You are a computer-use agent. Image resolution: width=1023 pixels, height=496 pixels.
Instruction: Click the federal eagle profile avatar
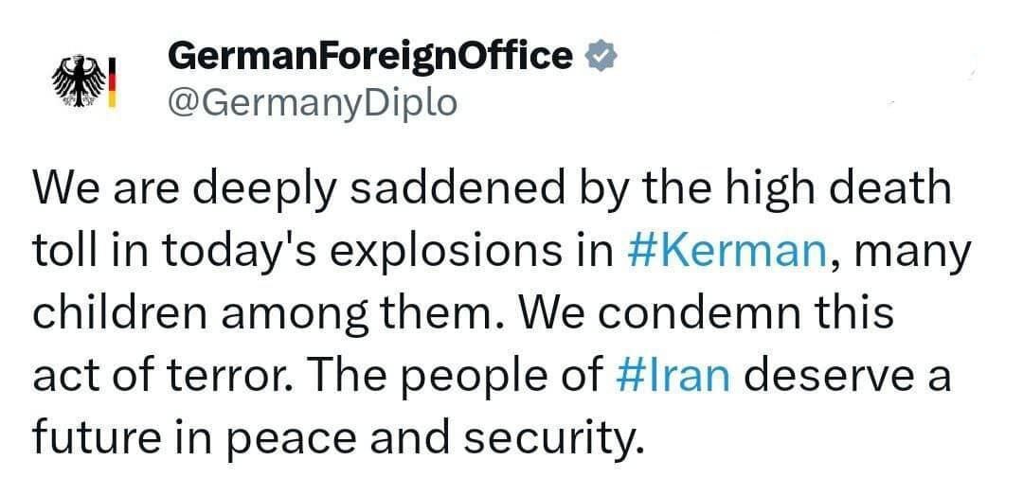[80, 81]
